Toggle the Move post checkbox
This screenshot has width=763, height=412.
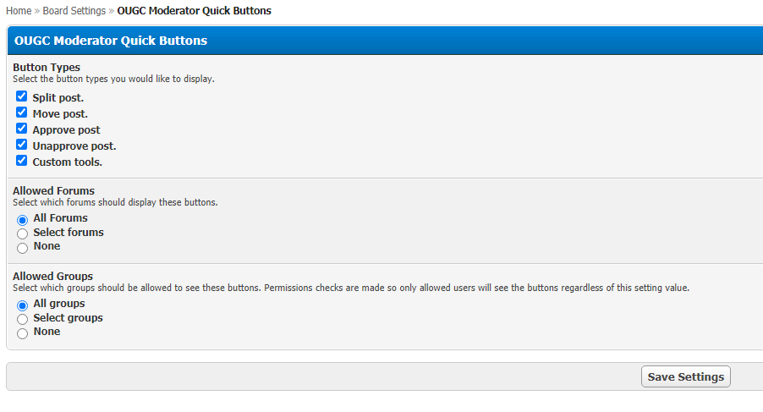pyautogui.click(x=22, y=113)
